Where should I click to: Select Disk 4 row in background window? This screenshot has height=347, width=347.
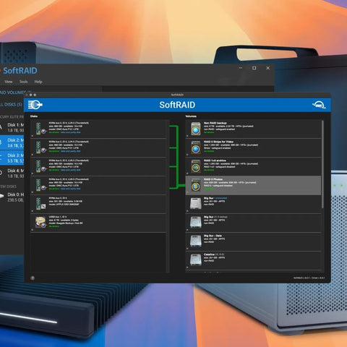tap(12, 173)
